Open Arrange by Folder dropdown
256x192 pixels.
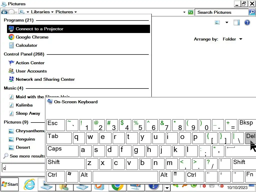(232, 39)
